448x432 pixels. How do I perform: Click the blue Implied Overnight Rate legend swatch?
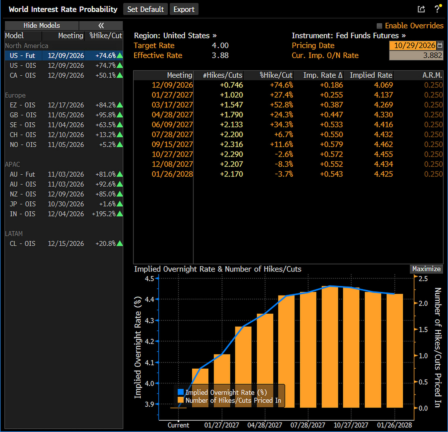[x=181, y=392]
